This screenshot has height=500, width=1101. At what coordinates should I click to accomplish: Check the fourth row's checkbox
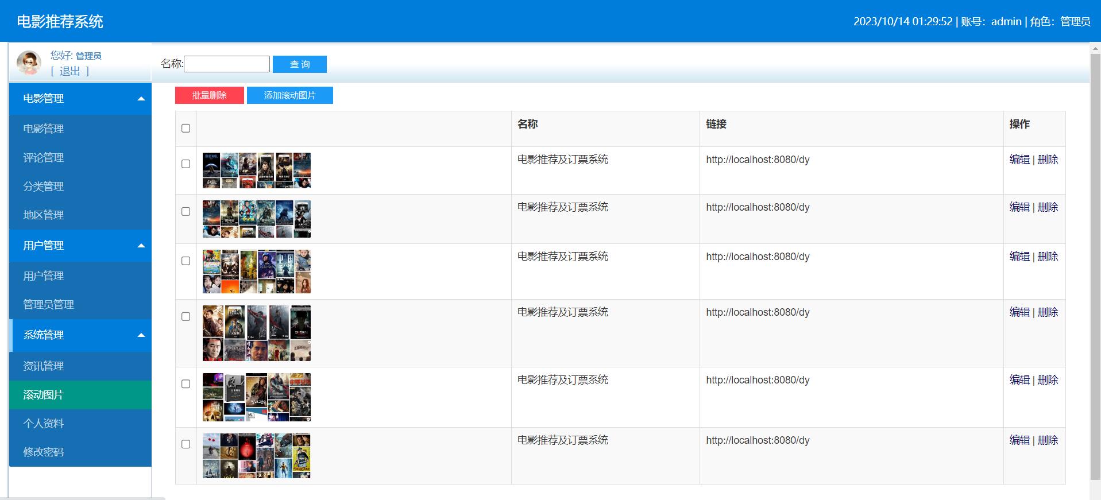[x=186, y=316]
